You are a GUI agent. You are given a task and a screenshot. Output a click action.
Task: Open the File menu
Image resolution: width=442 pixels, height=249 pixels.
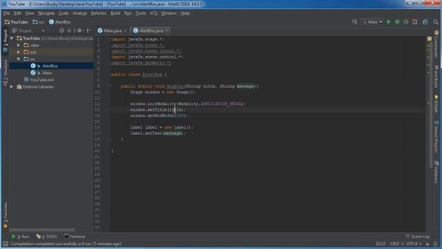pyautogui.click(x=6, y=13)
